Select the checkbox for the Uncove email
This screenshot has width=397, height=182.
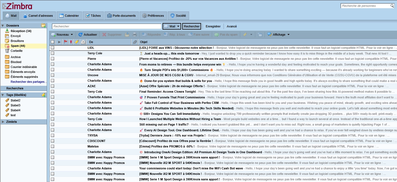(53, 75)
